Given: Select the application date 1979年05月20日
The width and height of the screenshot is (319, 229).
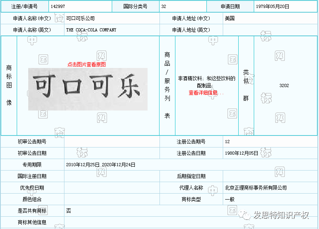Looking at the screenshot, I should [272, 6].
